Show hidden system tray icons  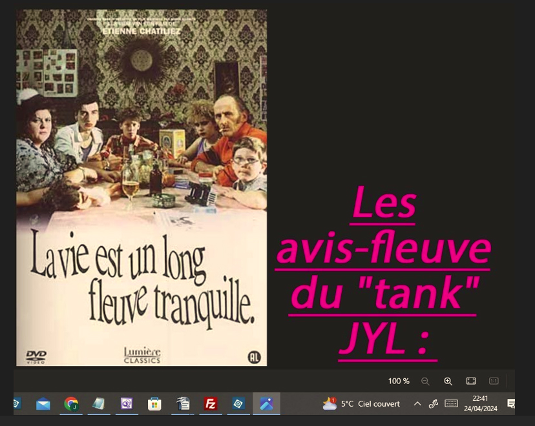point(417,404)
